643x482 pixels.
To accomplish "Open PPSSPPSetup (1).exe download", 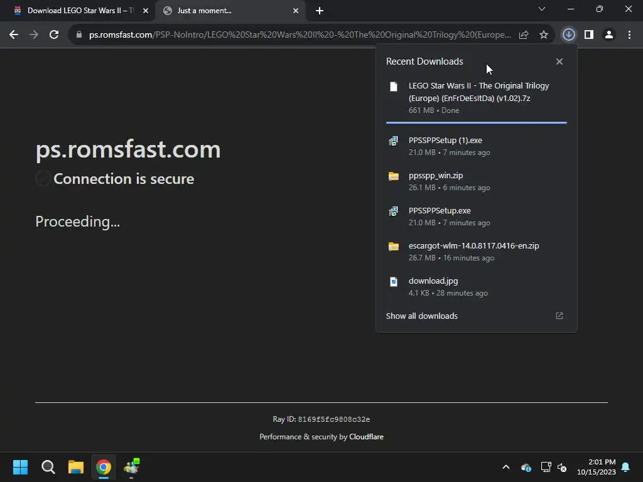I will click(x=477, y=146).
